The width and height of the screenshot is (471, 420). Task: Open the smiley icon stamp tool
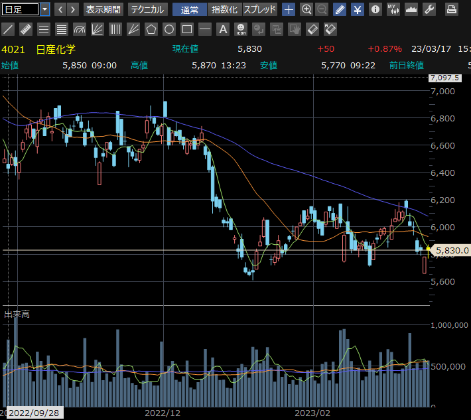pos(241,29)
